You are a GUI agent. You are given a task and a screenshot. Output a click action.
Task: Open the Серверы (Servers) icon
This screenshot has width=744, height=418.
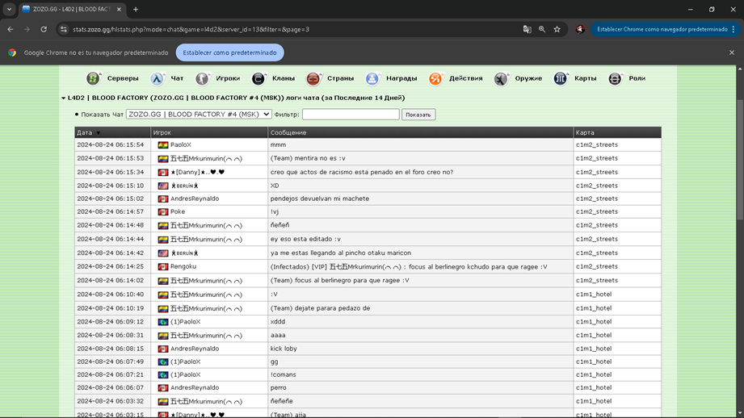94,78
